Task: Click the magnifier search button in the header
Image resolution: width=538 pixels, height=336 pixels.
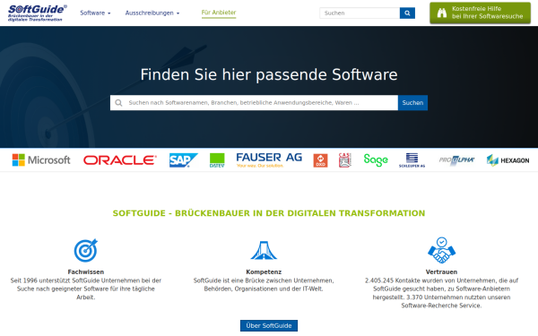Action: (407, 13)
